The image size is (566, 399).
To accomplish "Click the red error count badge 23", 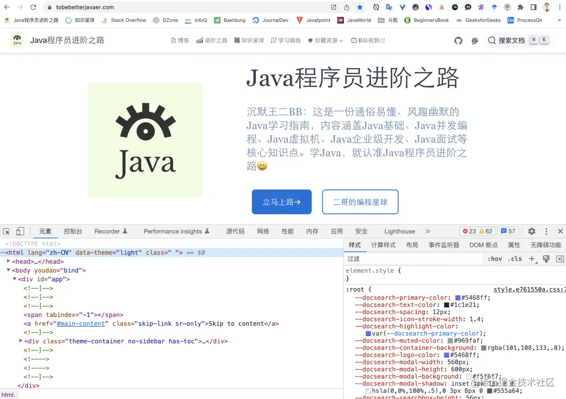I will [x=469, y=231].
